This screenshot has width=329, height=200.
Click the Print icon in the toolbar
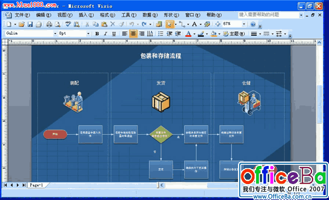coord(49,24)
